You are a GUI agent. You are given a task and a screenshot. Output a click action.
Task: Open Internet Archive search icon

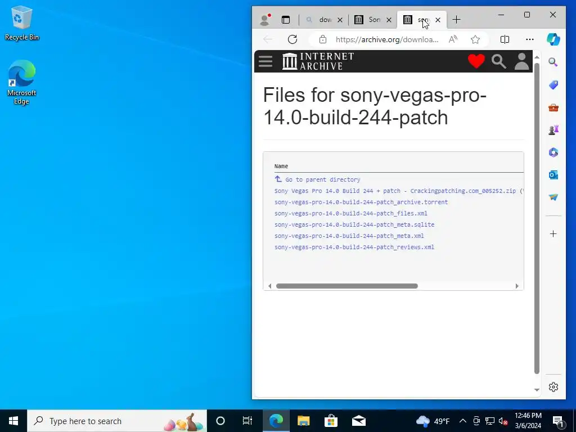(499, 61)
